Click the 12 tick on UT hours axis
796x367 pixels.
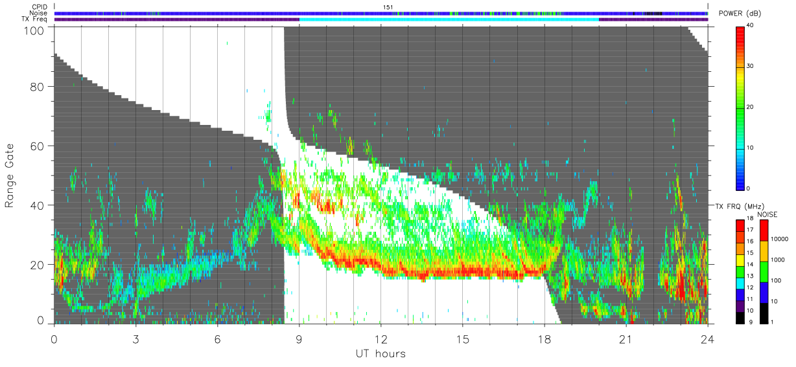[381, 339]
